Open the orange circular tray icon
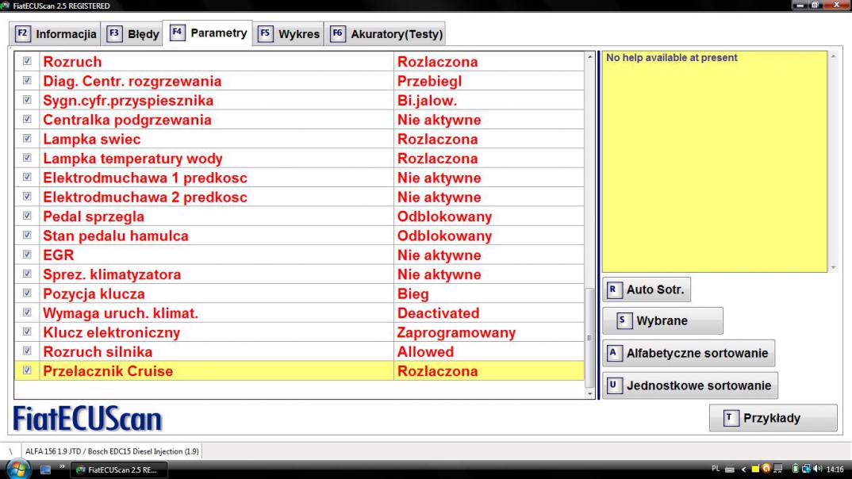Viewport: 852px width, 479px height. click(766, 469)
